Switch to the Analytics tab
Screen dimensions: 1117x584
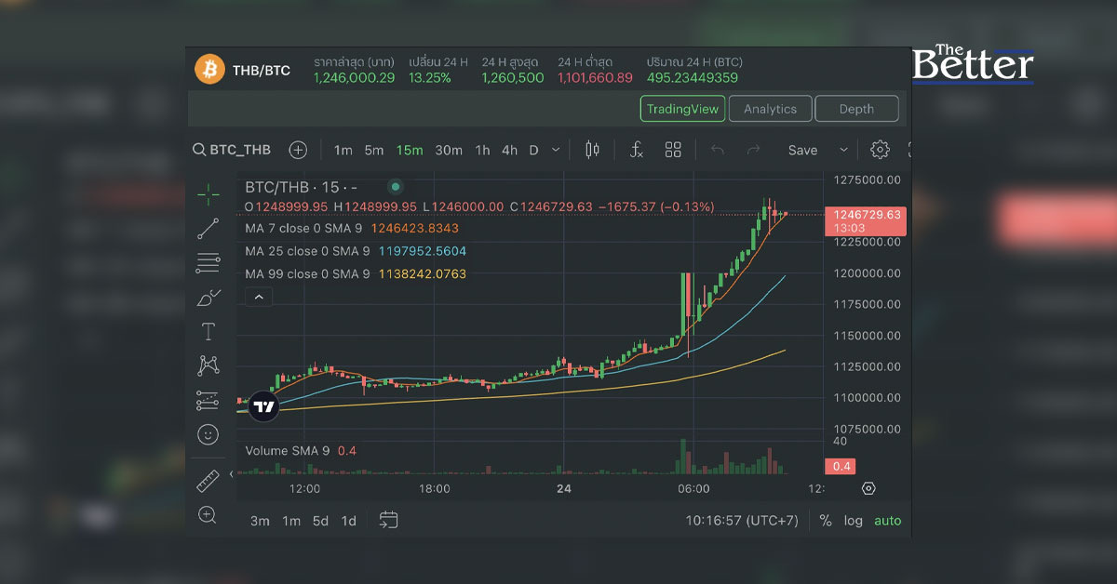[x=770, y=109]
